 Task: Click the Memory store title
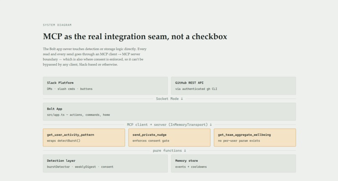(187, 161)
